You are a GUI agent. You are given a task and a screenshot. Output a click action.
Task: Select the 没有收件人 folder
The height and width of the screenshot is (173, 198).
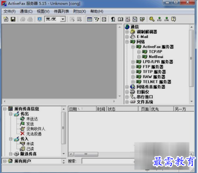36,129
